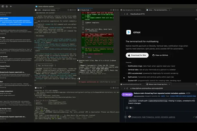Toggle the sidebar panel icon
Image resolution: width=197 pixels, height=131 pixels.
click(3, 7)
